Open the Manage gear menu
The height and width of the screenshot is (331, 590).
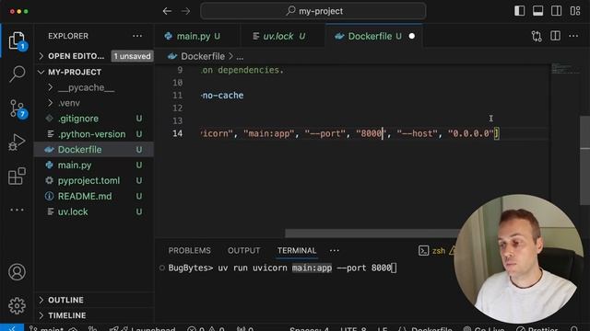click(17, 305)
